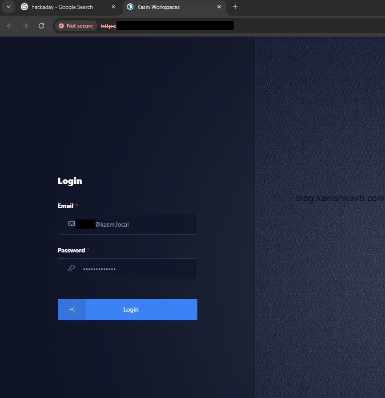The image size is (385, 398).
Task: Click the Password field label
Action: pyautogui.click(x=71, y=250)
